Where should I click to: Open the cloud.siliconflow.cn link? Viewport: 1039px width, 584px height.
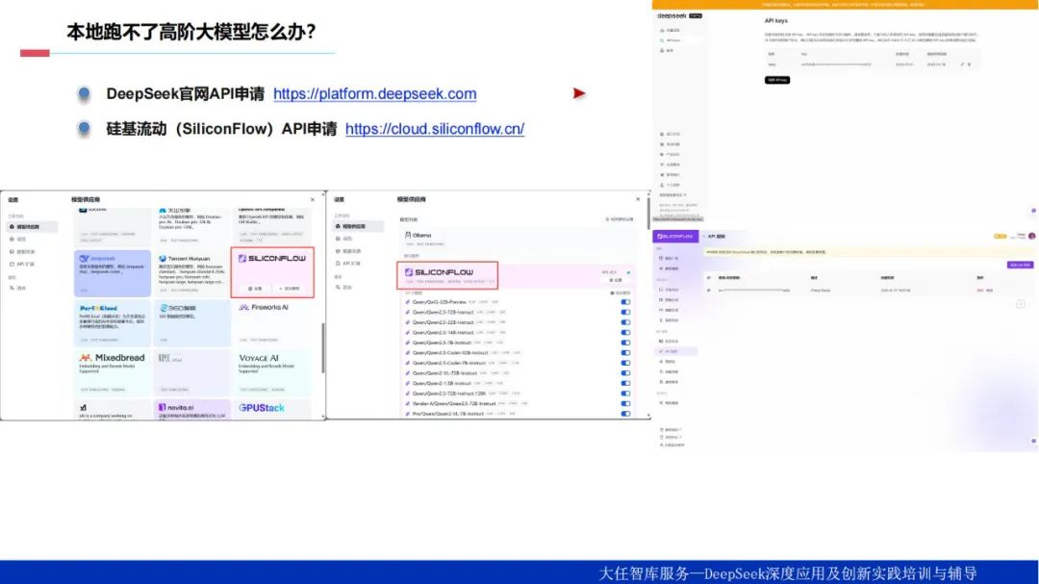coord(435,129)
